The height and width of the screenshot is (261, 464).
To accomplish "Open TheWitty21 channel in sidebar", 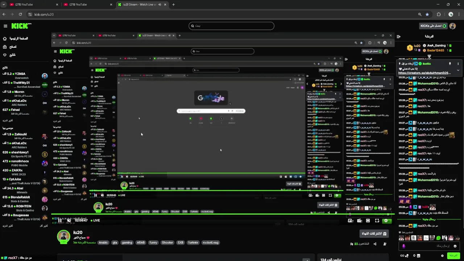I will point(25,84).
